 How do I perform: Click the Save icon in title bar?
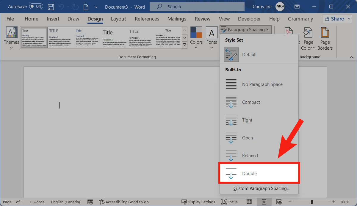[51, 7]
